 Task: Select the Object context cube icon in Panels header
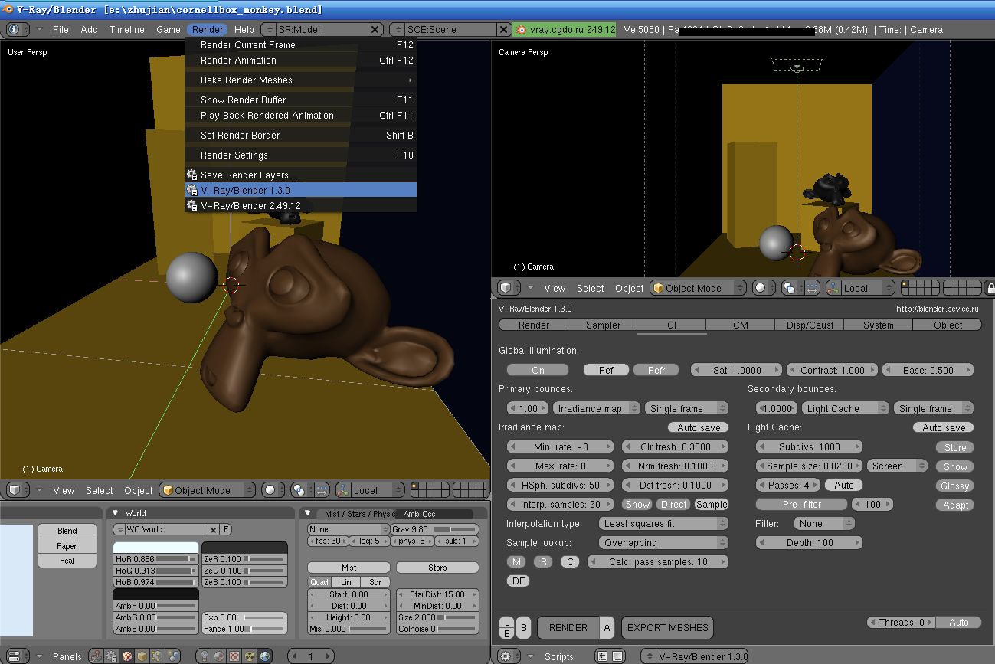coord(142,656)
